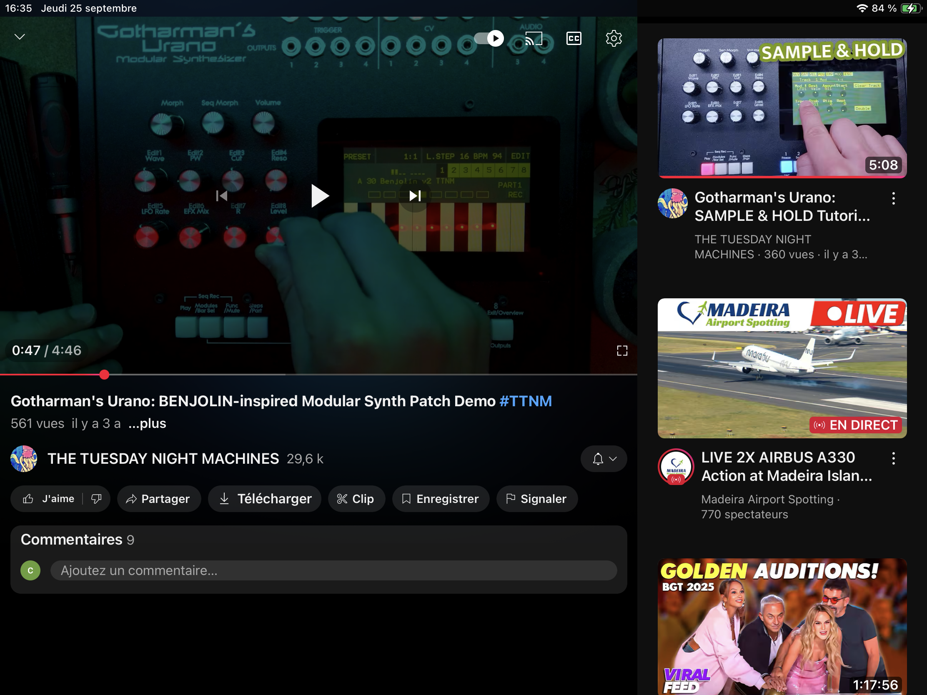Click the Ajoutez un commentaire field

[x=333, y=570]
